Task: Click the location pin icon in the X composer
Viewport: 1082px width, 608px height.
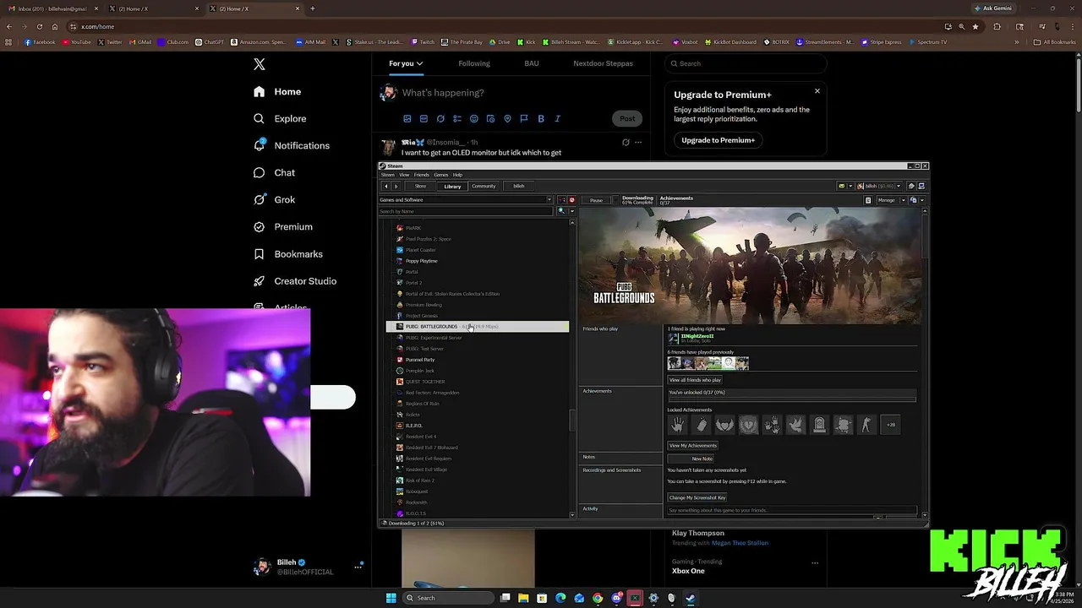Action: click(507, 119)
